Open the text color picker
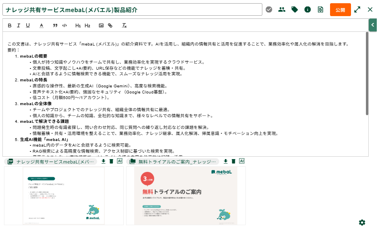 tap(42, 25)
